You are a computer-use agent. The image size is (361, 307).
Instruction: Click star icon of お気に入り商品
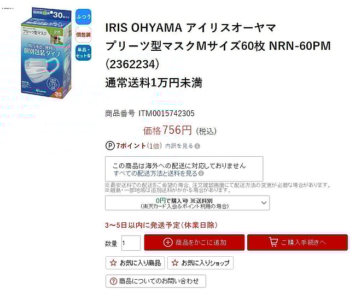(113, 263)
